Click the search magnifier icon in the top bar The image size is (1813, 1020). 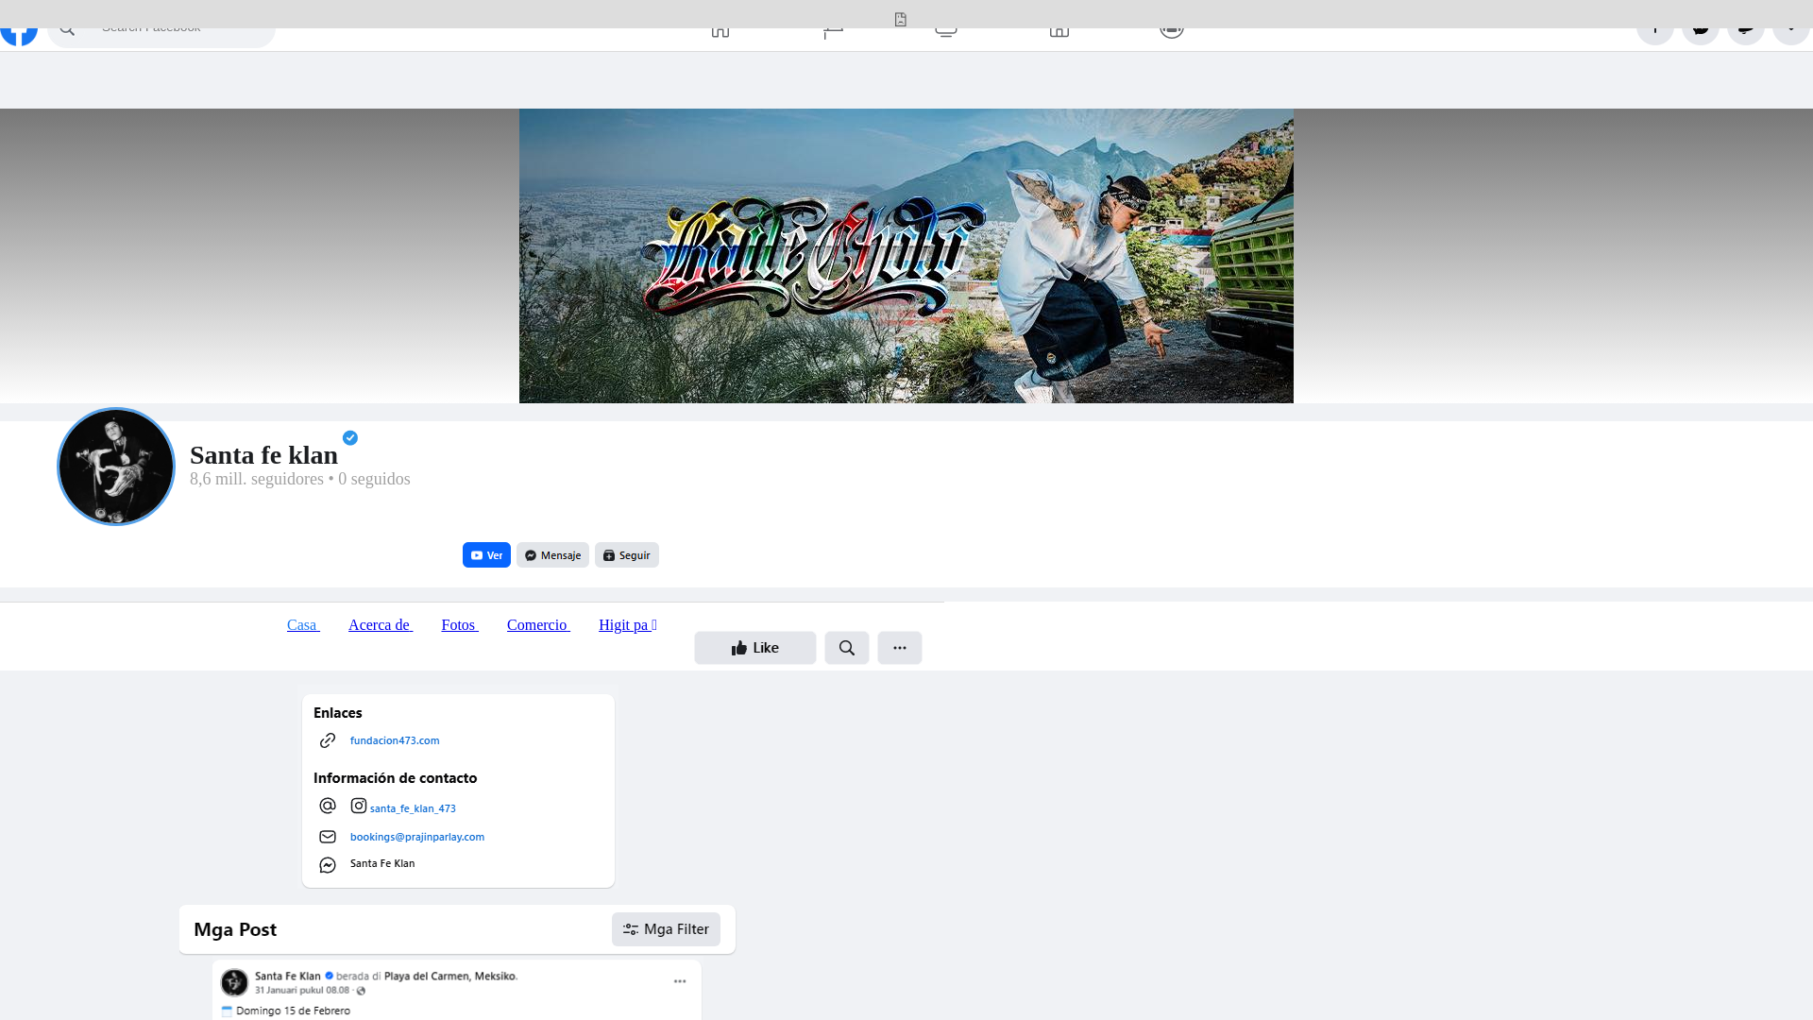click(x=67, y=30)
